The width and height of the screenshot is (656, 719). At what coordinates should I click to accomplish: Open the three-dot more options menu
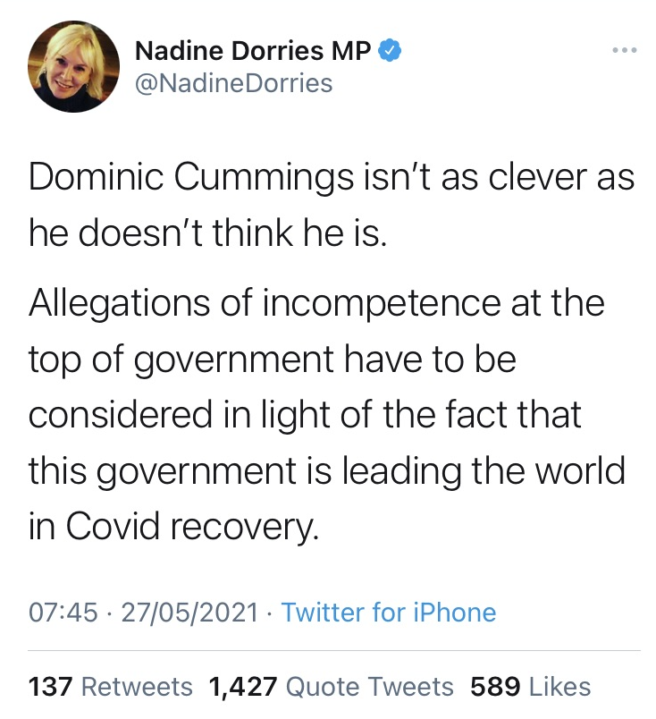point(625,50)
